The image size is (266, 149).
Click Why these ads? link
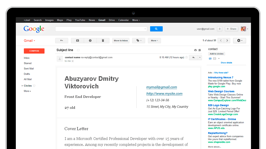[221, 73]
